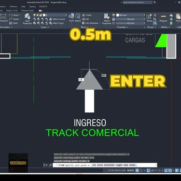Click the search magnifier icon in the title bar
Viewport: 181px width, 181px height.
click(154, 2)
